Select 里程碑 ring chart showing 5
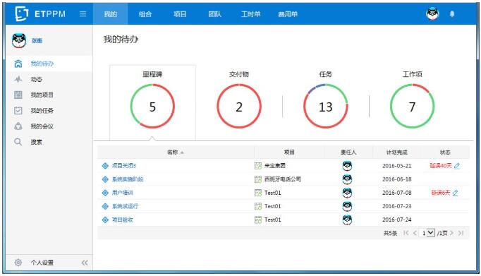The height and width of the screenshot is (276, 481). tap(152, 106)
